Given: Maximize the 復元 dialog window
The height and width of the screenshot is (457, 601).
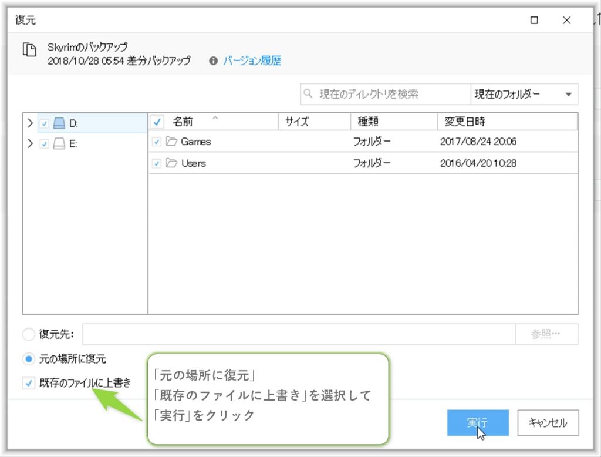Looking at the screenshot, I should [534, 20].
